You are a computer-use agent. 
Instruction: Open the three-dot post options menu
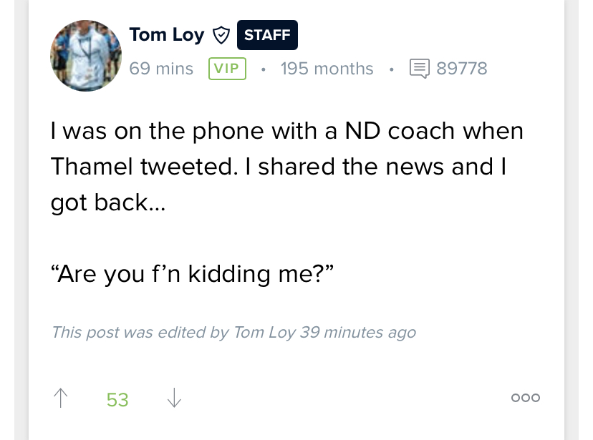[x=525, y=398]
